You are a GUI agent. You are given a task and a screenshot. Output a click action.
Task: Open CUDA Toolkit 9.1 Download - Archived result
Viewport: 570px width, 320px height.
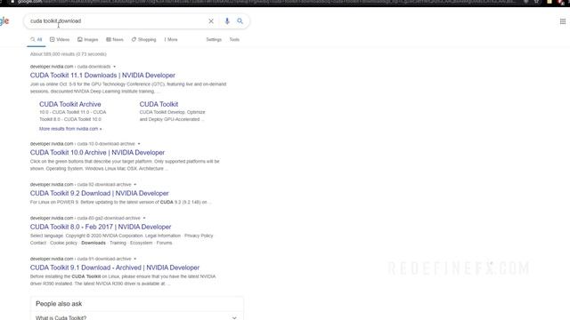click(x=115, y=268)
